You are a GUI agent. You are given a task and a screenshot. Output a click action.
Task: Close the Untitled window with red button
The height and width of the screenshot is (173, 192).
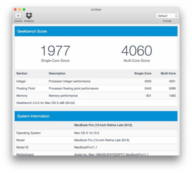pos(15,10)
